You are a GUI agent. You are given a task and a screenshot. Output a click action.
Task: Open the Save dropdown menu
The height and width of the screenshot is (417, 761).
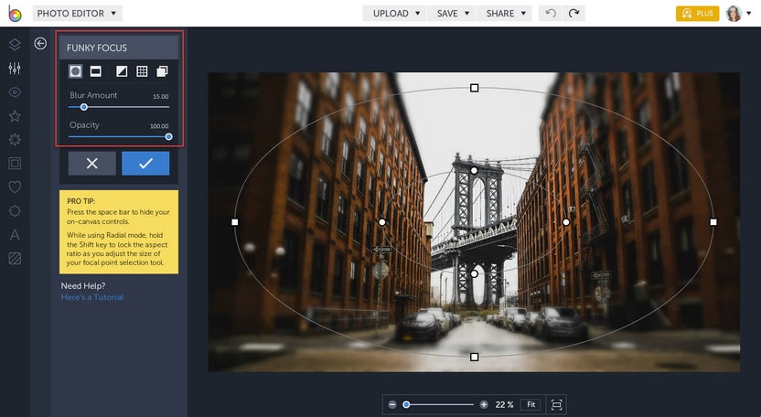(x=453, y=14)
